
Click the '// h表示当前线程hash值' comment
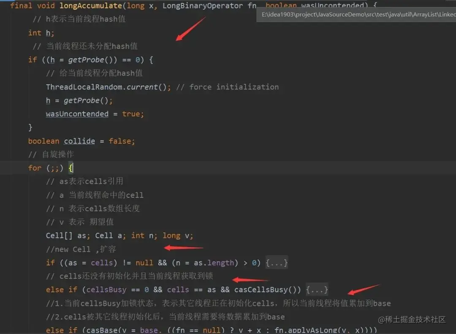pos(79,19)
